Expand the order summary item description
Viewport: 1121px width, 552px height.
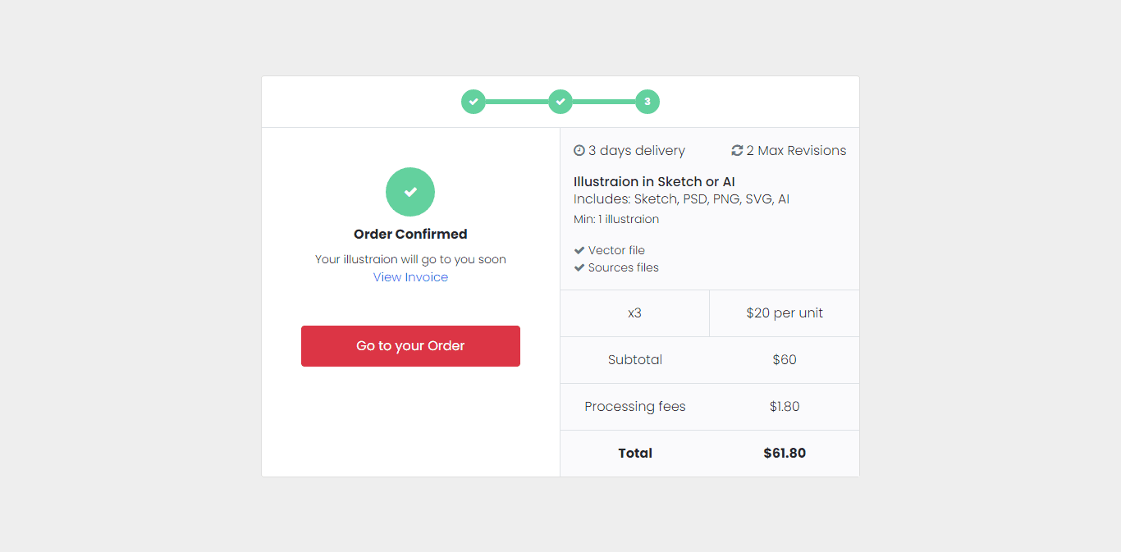click(x=679, y=198)
